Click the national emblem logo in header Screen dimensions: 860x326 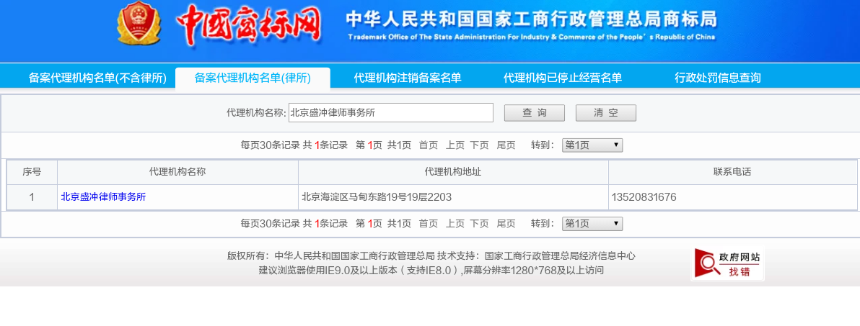(x=139, y=24)
